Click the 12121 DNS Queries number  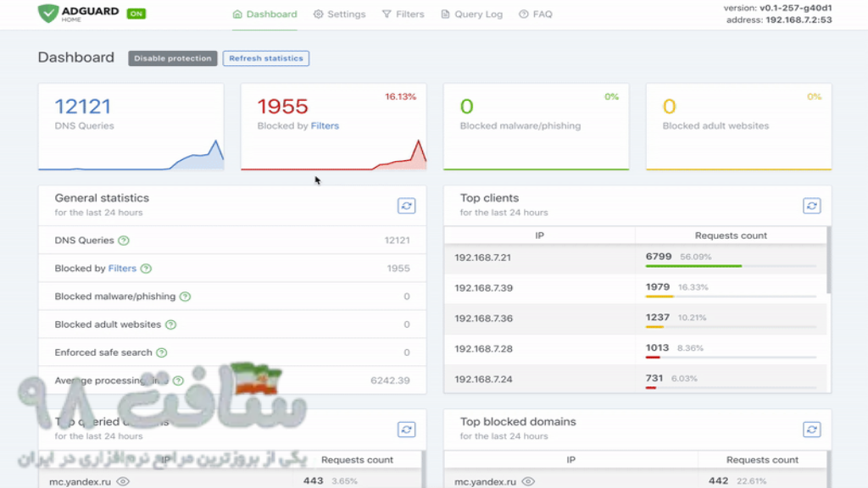tap(83, 106)
